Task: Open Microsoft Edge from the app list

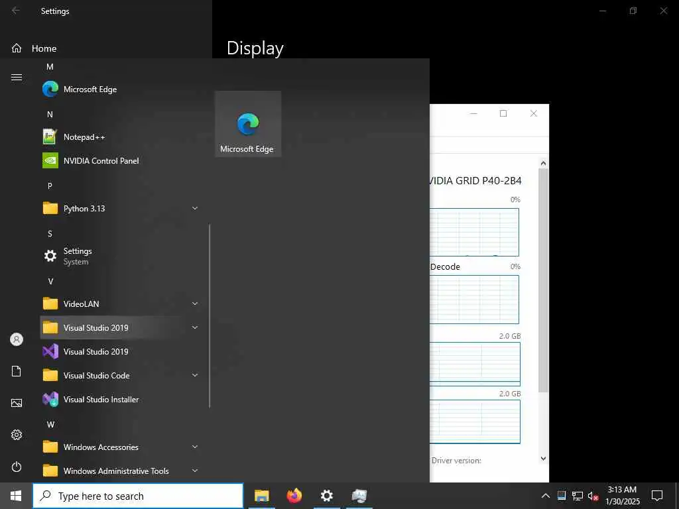Action: pyautogui.click(x=121, y=89)
